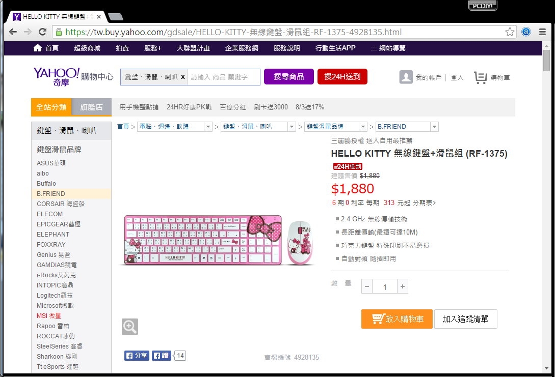Screen dimensions: 555x377
Task: Open a new browser tab
Action: (x=115, y=17)
